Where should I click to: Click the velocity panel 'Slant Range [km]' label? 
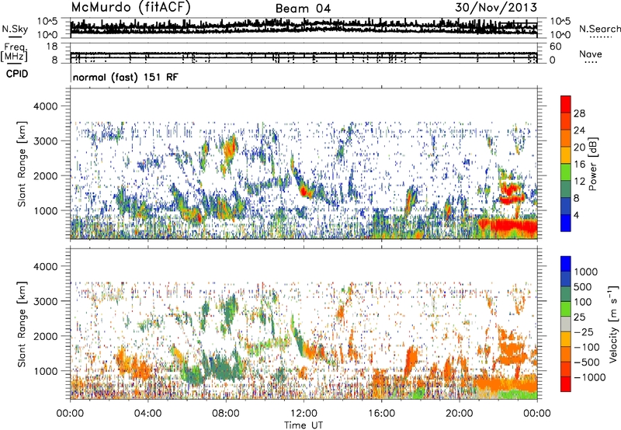tap(22, 324)
